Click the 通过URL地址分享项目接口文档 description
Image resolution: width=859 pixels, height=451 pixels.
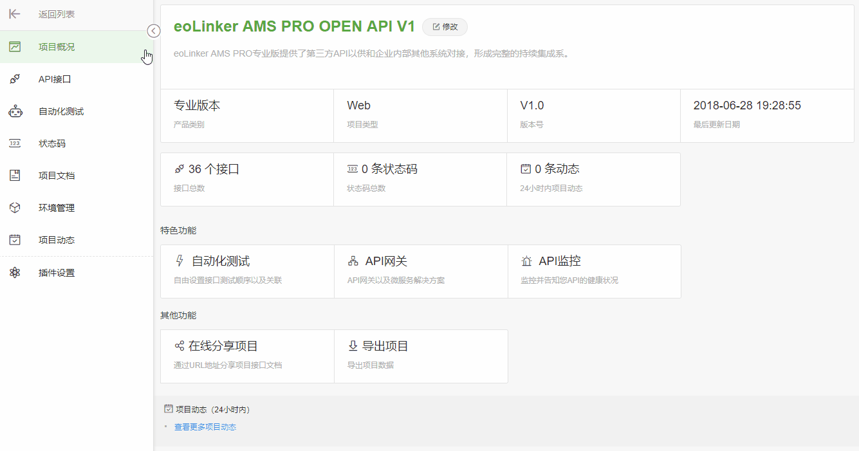[x=228, y=365]
